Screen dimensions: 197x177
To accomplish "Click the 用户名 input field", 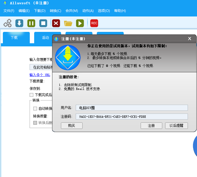I will 132,108.
